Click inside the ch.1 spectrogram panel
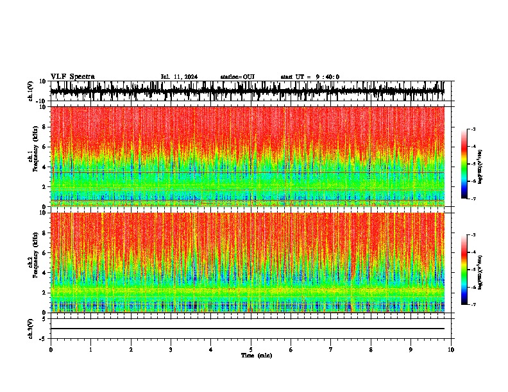Viewport: 508px width, 392px height. pyautogui.click(x=247, y=156)
